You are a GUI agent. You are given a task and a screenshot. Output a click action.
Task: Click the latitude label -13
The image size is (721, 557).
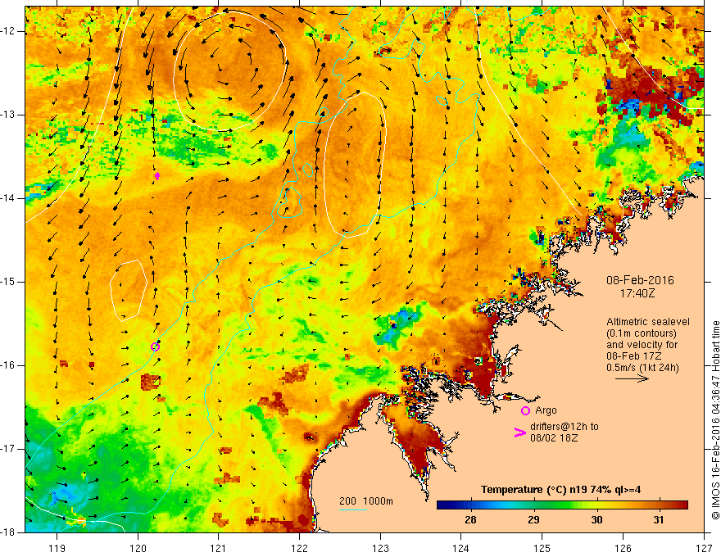9,115
